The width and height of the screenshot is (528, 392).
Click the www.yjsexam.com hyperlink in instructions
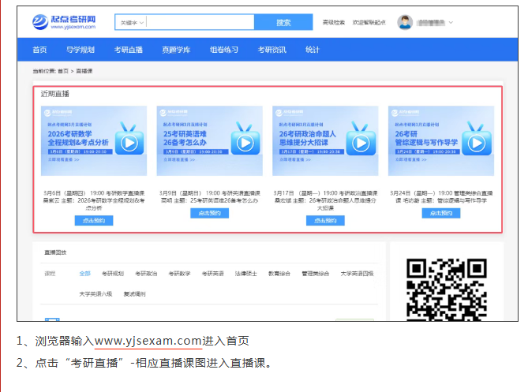pyautogui.click(x=148, y=341)
